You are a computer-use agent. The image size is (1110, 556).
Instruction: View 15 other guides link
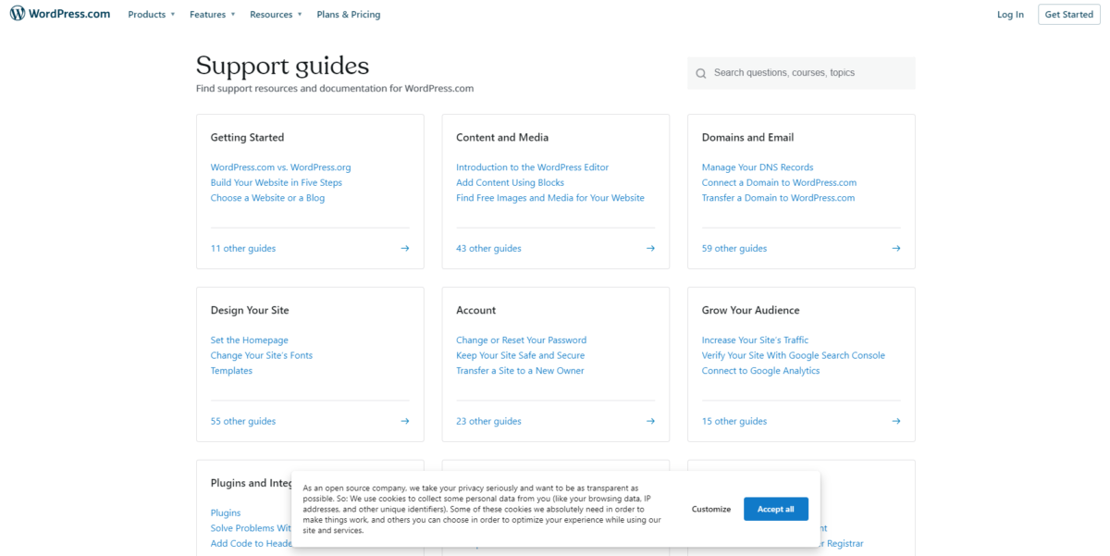pos(734,421)
